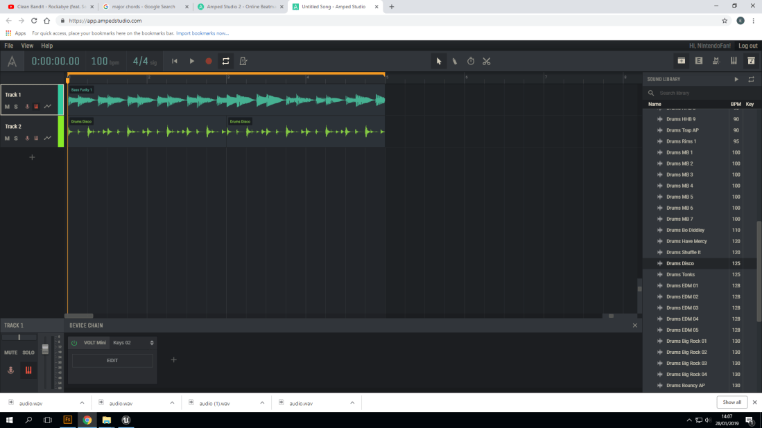Solo Track 2 with its S button
The width and height of the screenshot is (762, 428).
[15, 138]
